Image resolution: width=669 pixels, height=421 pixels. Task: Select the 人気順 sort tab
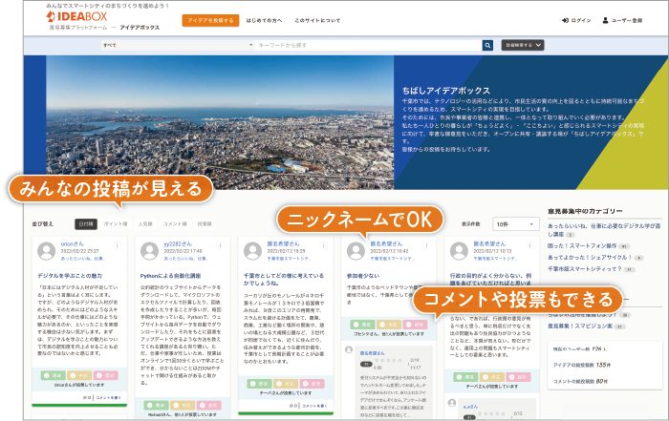click(x=144, y=222)
